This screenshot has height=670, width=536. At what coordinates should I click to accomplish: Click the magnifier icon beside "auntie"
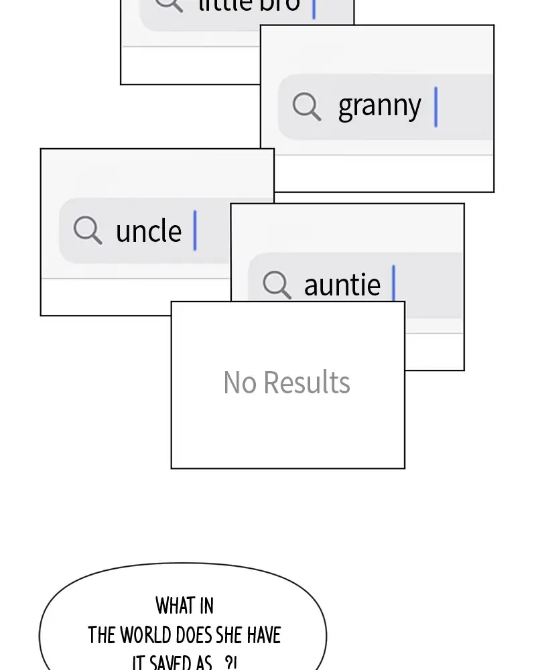point(277,285)
